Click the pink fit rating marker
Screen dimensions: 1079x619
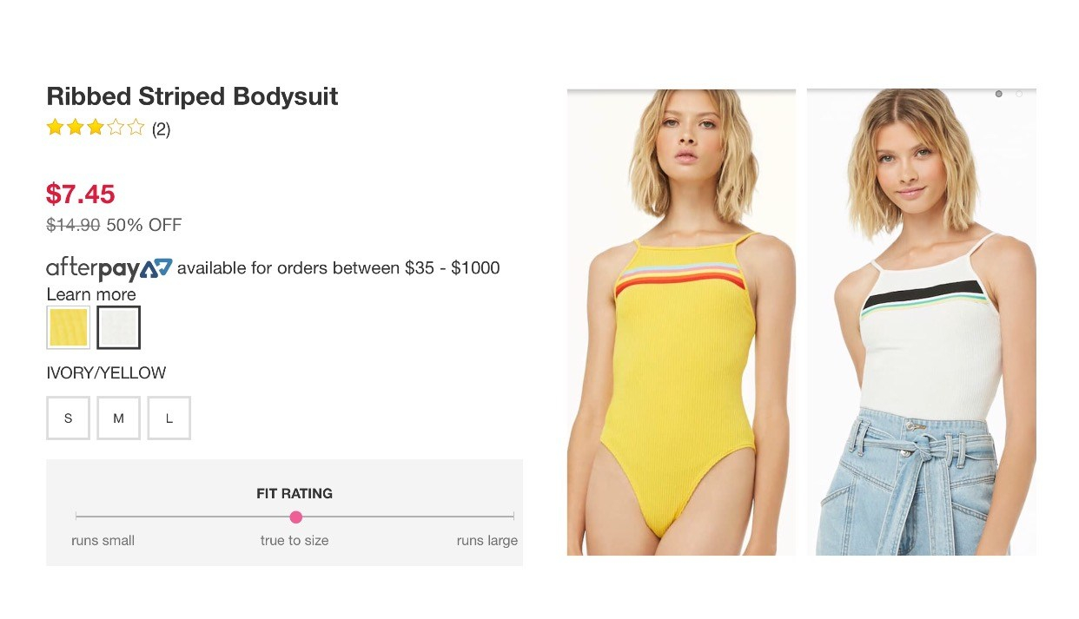point(295,517)
